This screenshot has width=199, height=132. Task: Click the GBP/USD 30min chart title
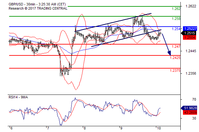coord(37,4)
